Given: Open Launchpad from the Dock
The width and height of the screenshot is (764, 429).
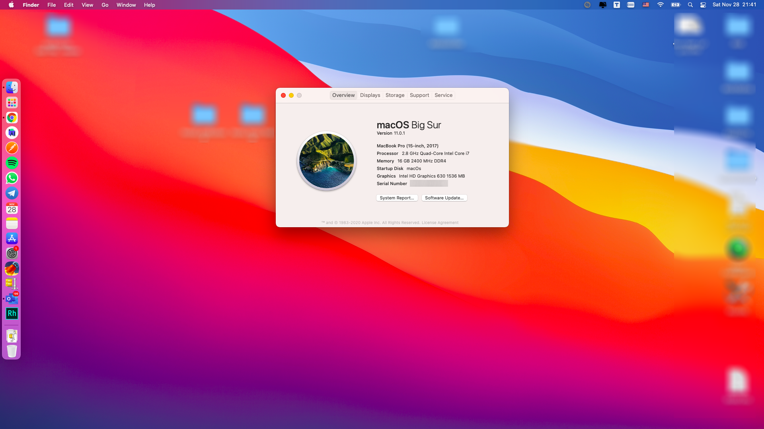Looking at the screenshot, I should (x=12, y=102).
